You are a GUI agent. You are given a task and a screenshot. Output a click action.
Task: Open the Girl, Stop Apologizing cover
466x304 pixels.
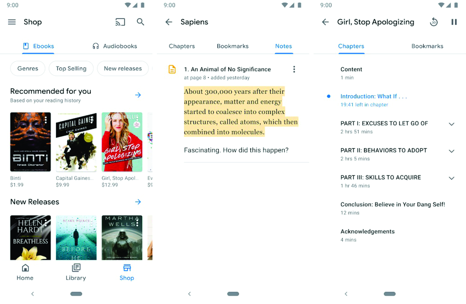click(122, 142)
